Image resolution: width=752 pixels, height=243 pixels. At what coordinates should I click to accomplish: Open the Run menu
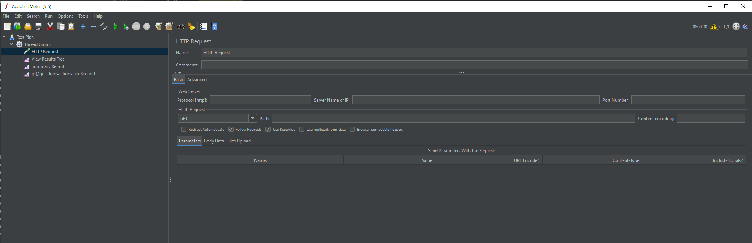pyautogui.click(x=49, y=16)
